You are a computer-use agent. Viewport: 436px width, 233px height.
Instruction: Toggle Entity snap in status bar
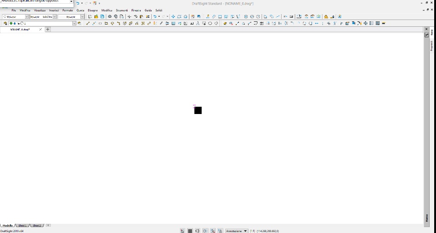coord(213,231)
